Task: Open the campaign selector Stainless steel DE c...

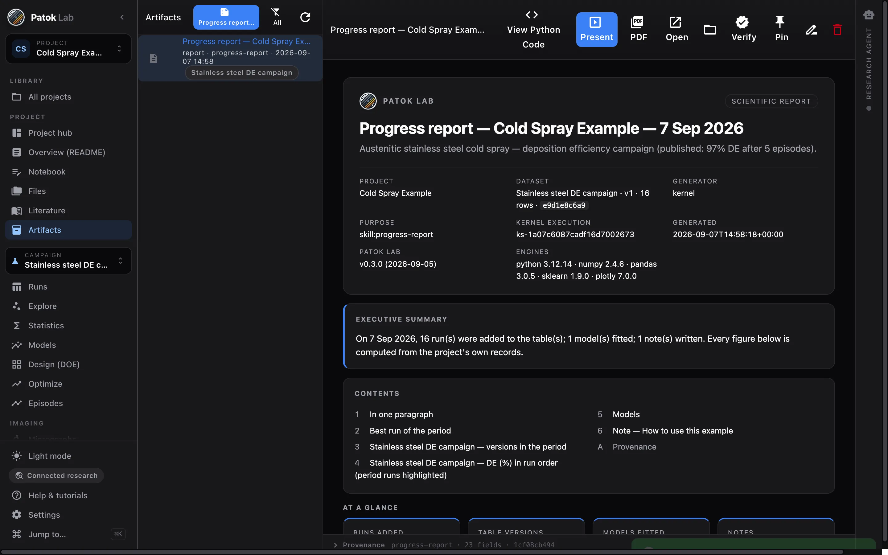Action: [68, 261]
